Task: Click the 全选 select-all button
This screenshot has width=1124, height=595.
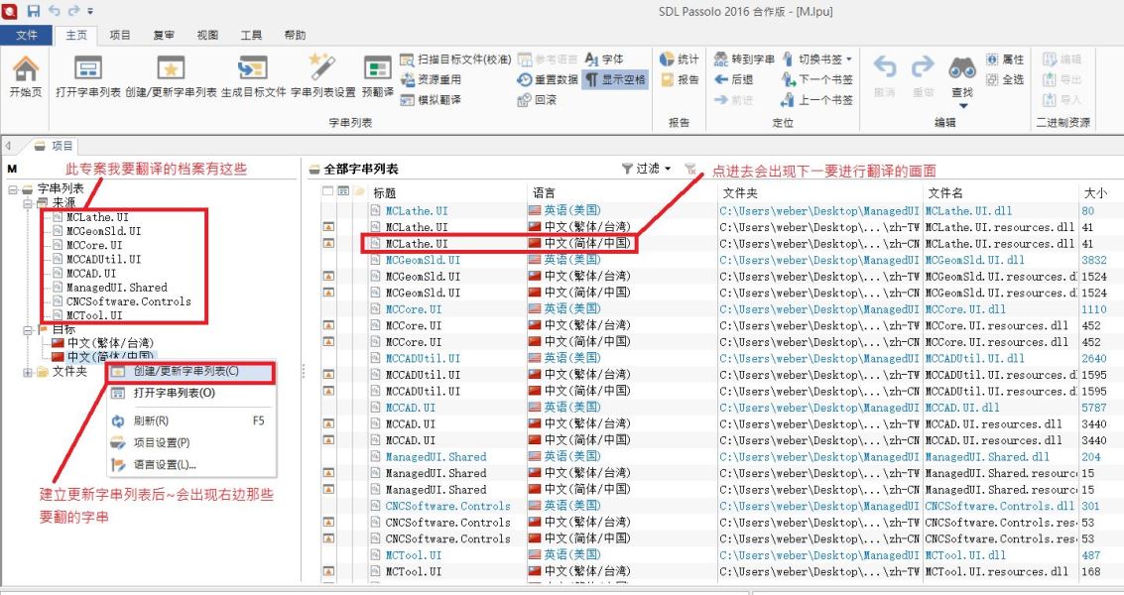Action: coord(1004,79)
